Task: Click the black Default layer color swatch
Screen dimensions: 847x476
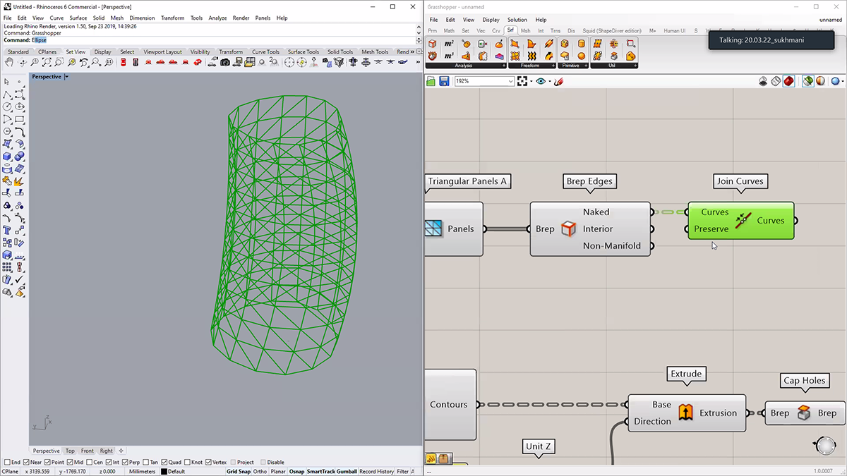Action: (164, 472)
